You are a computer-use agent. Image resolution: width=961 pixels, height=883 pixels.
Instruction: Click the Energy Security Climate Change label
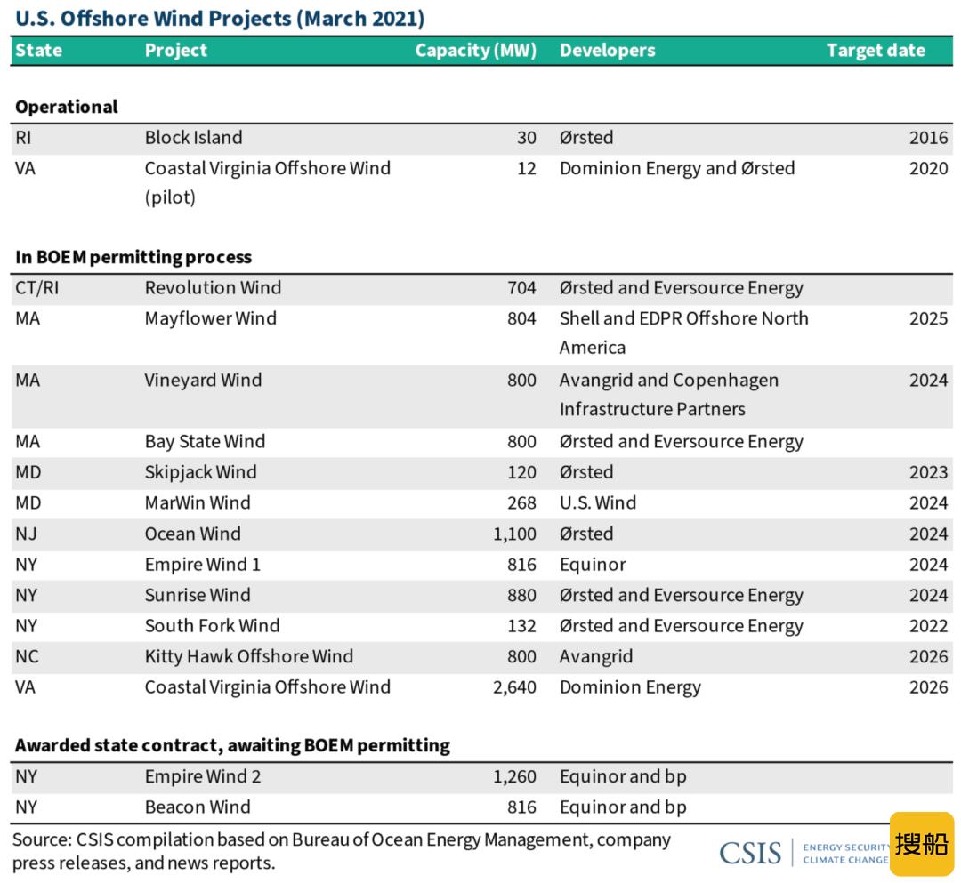click(x=845, y=853)
